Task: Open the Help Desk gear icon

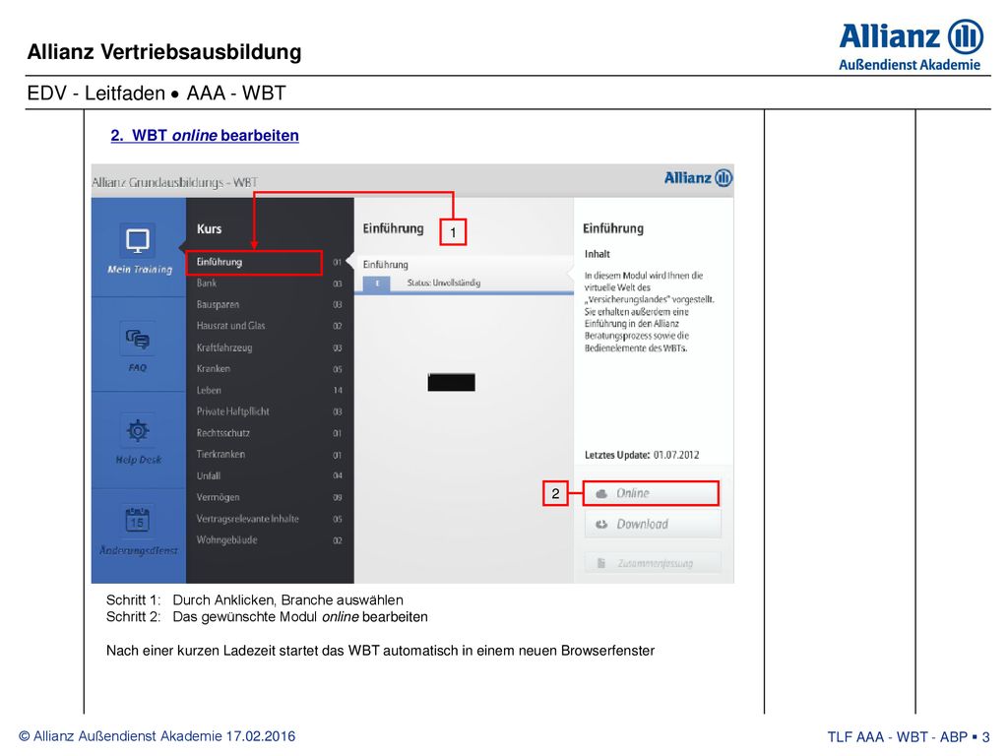Action: click(x=138, y=430)
